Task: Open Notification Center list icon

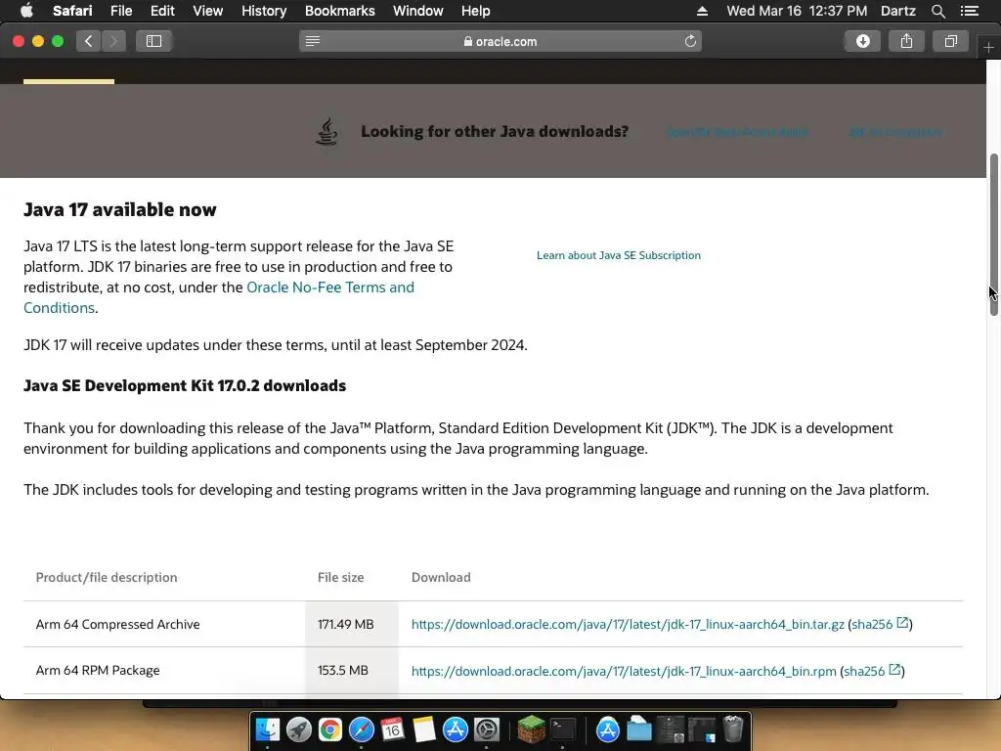Action: pyautogui.click(x=970, y=11)
